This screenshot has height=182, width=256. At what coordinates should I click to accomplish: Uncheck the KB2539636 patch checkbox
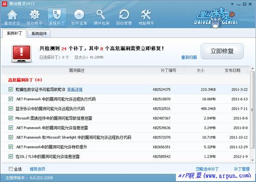pyautogui.click(x=11, y=128)
